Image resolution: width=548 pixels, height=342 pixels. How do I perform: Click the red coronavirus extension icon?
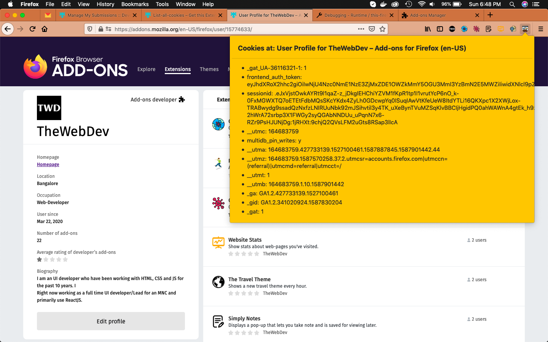click(476, 29)
